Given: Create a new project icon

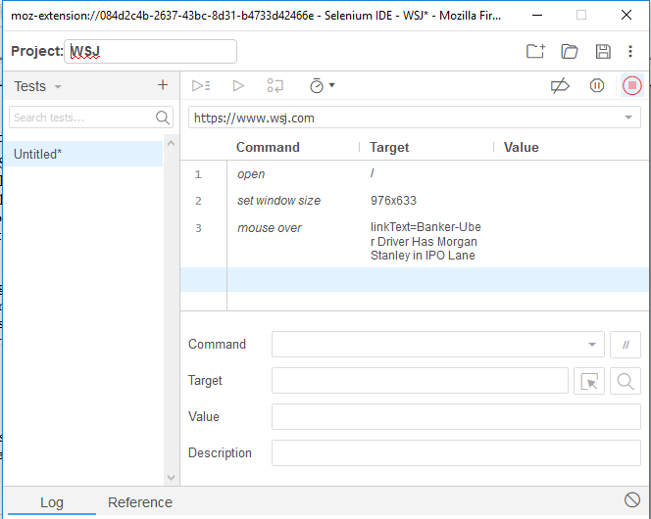Looking at the screenshot, I should pos(535,51).
